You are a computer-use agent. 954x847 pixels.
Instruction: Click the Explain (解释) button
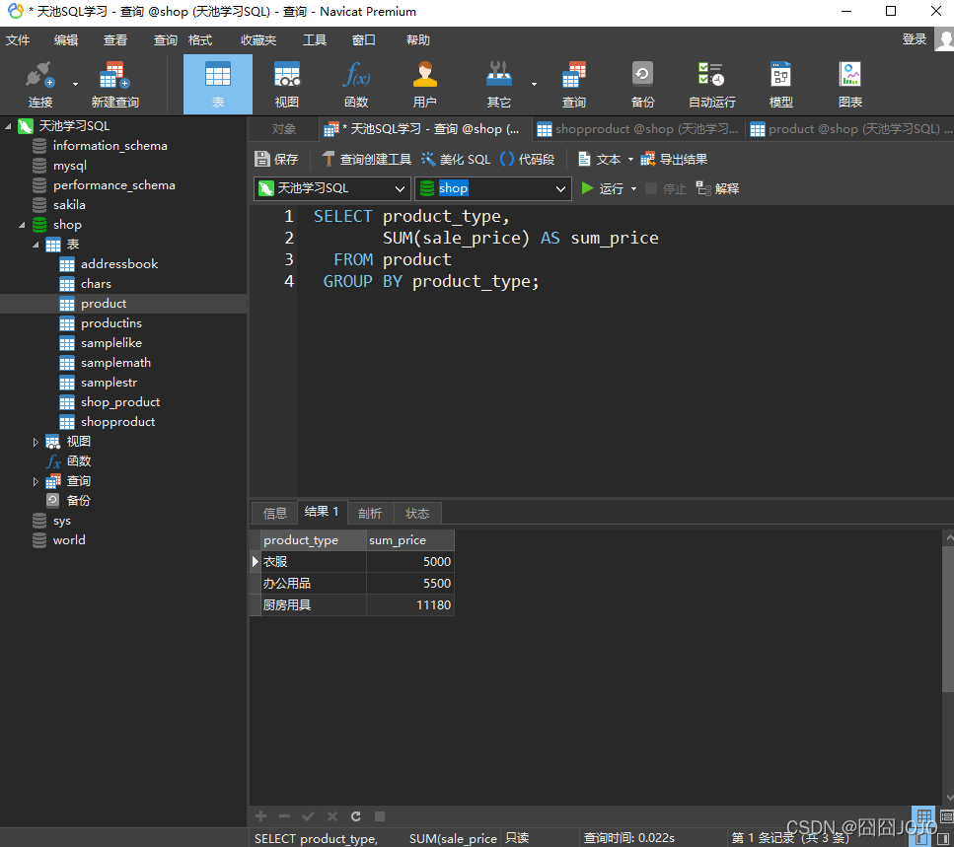click(717, 188)
